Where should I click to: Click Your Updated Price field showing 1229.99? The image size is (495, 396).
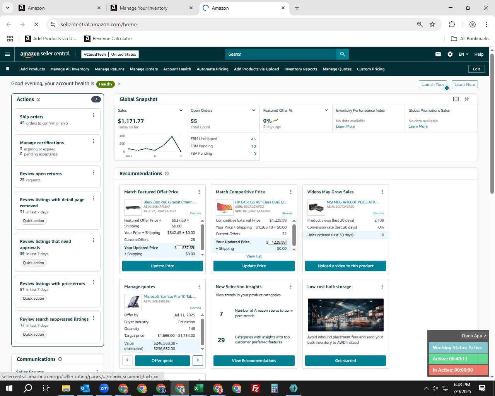click(277, 242)
